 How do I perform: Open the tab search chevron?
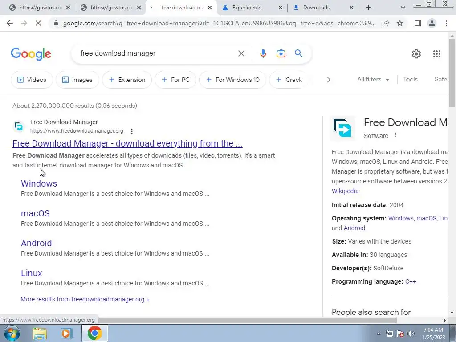(403, 8)
